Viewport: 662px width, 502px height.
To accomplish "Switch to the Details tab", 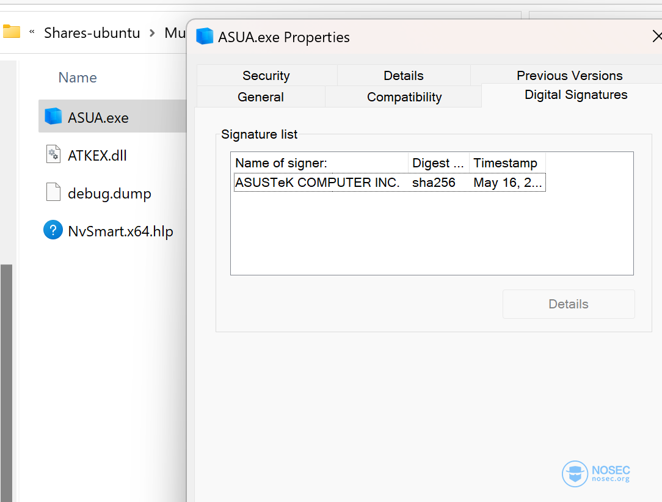I will (404, 75).
